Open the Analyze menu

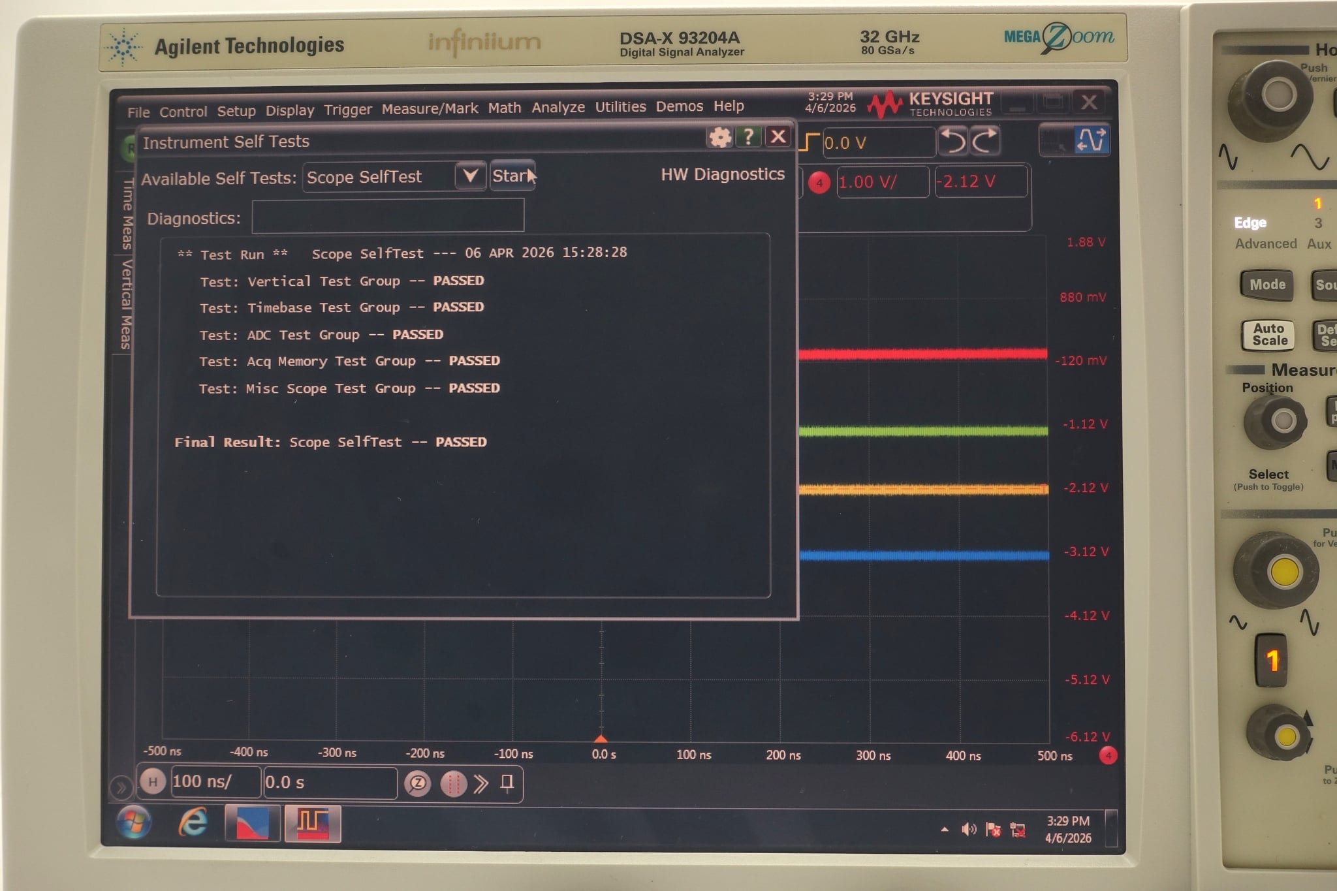[558, 107]
